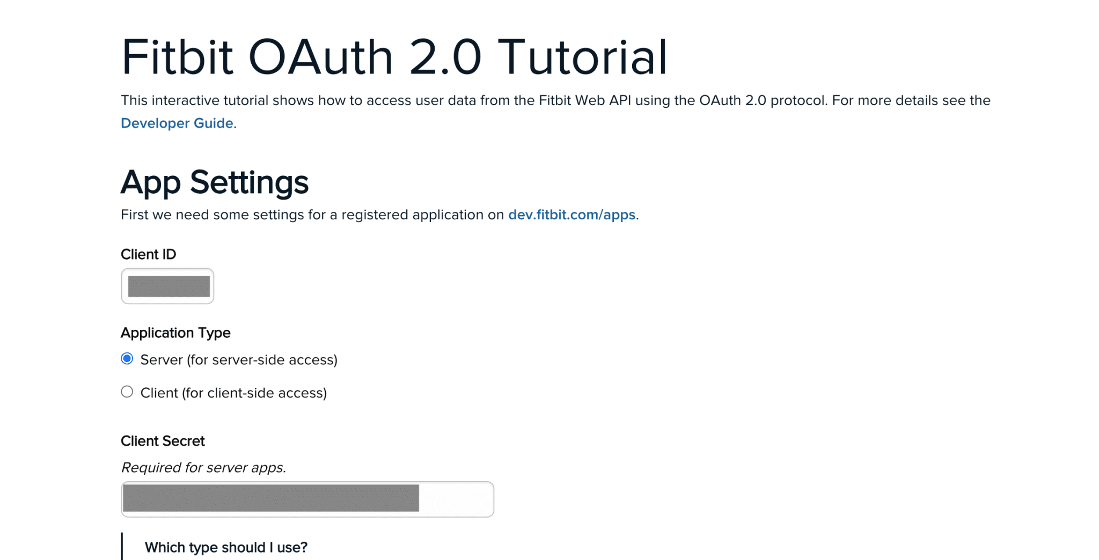Follow the blue dev.fitbit.com/apps hyperlink

click(571, 215)
